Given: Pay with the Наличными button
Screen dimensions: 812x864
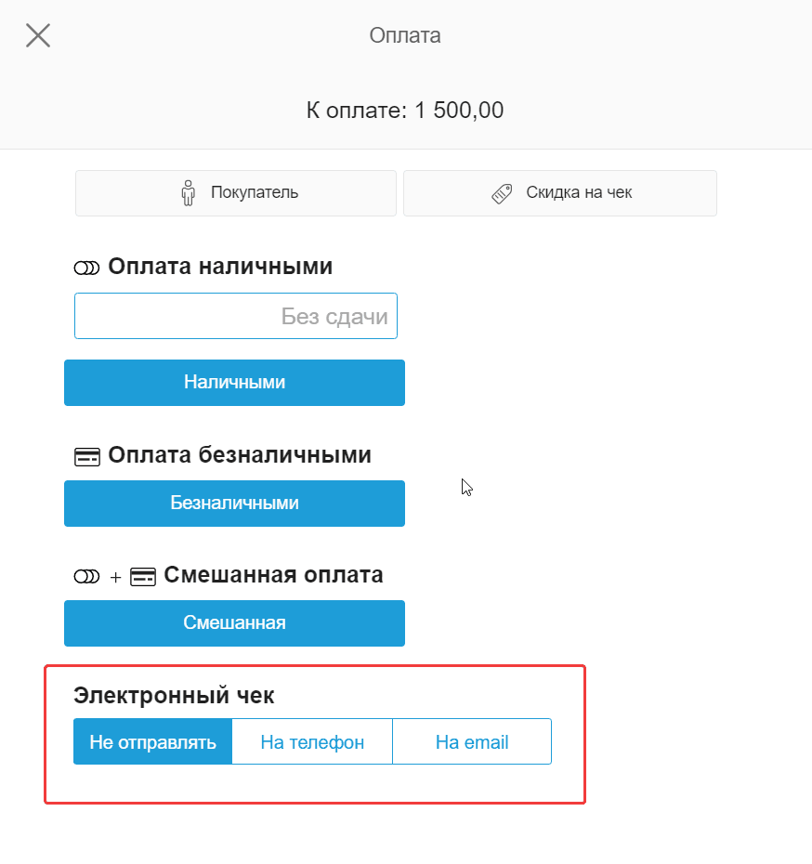Looking at the screenshot, I should coord(234,383).
